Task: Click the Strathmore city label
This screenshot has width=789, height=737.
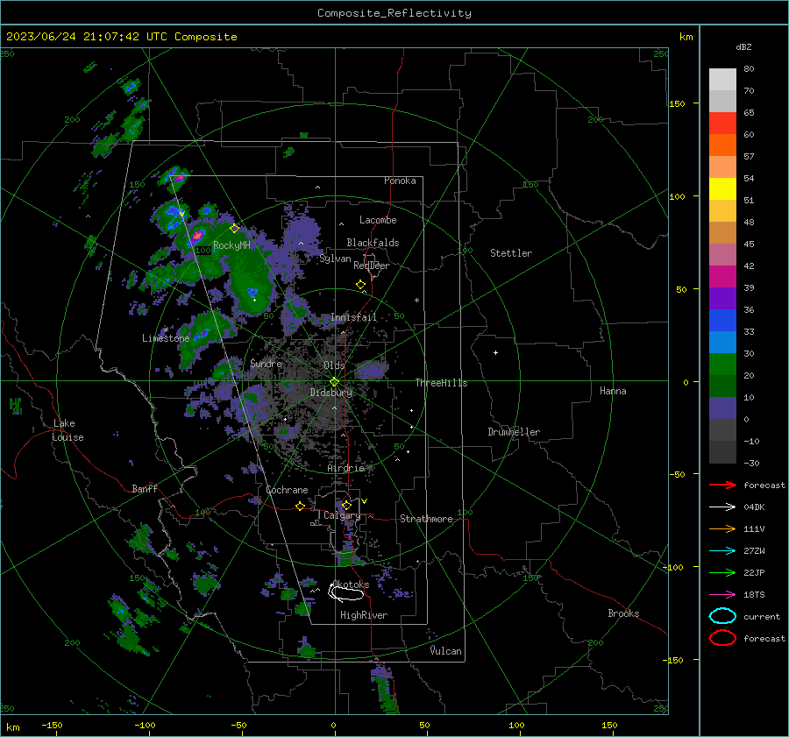Action: tap(426, 519)
